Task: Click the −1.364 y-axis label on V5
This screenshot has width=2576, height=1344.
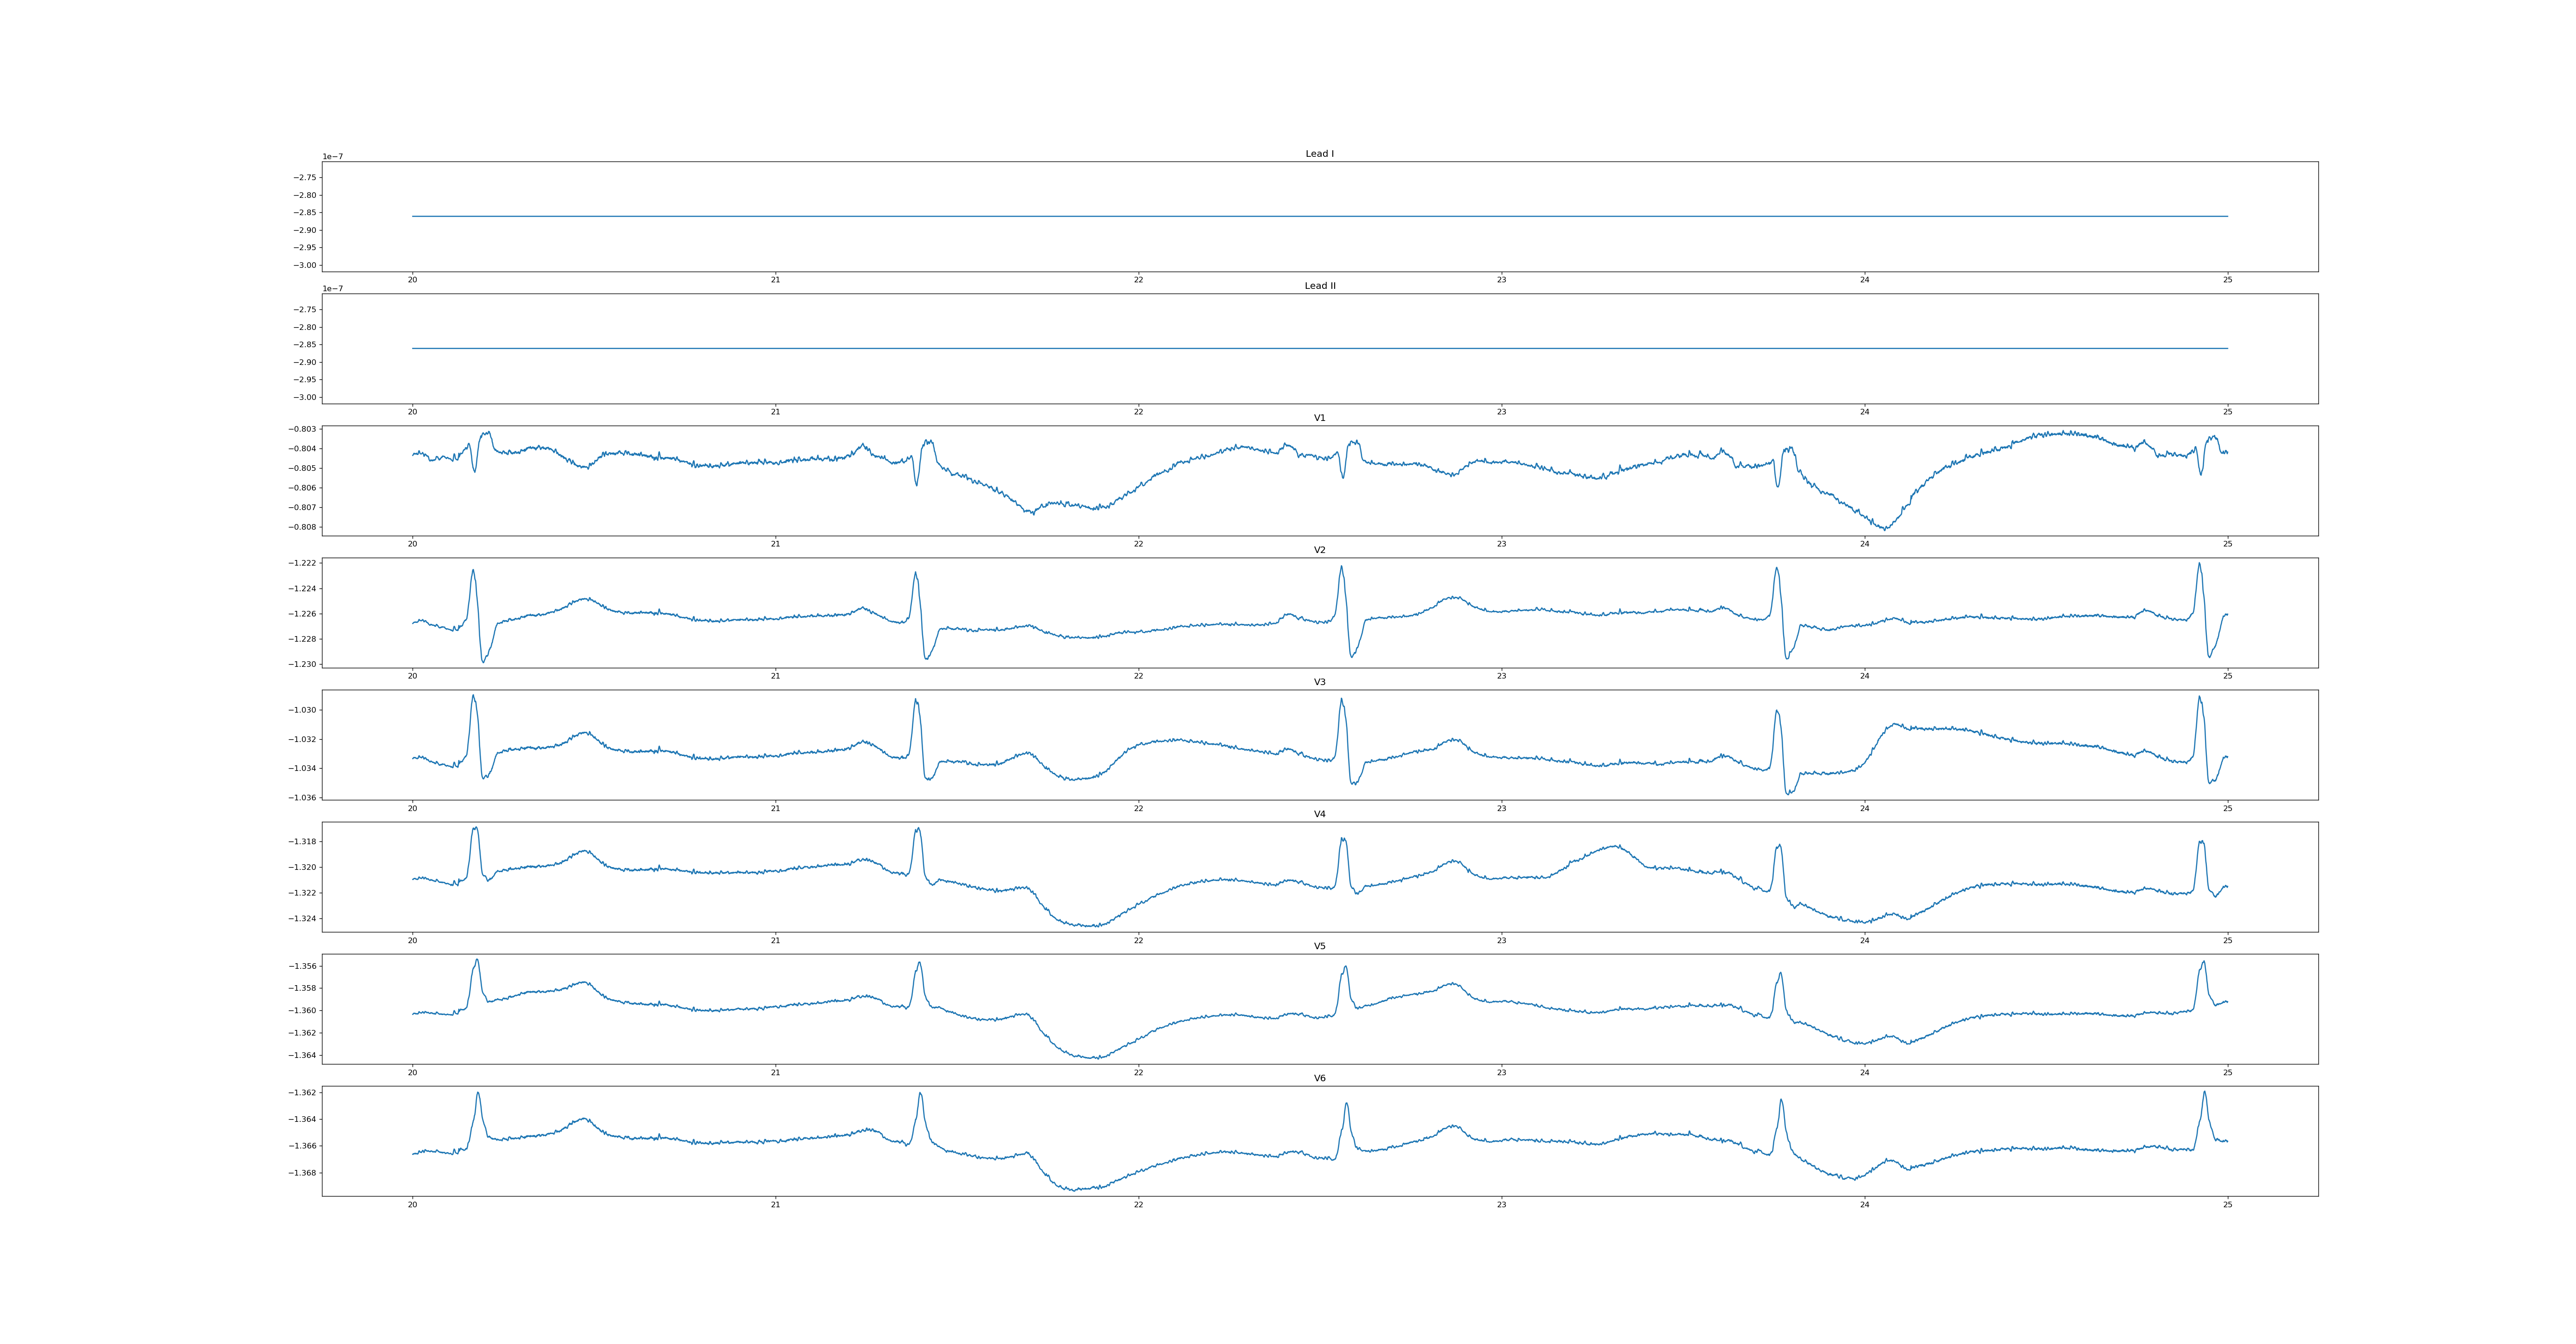Action: [302, 1055]
